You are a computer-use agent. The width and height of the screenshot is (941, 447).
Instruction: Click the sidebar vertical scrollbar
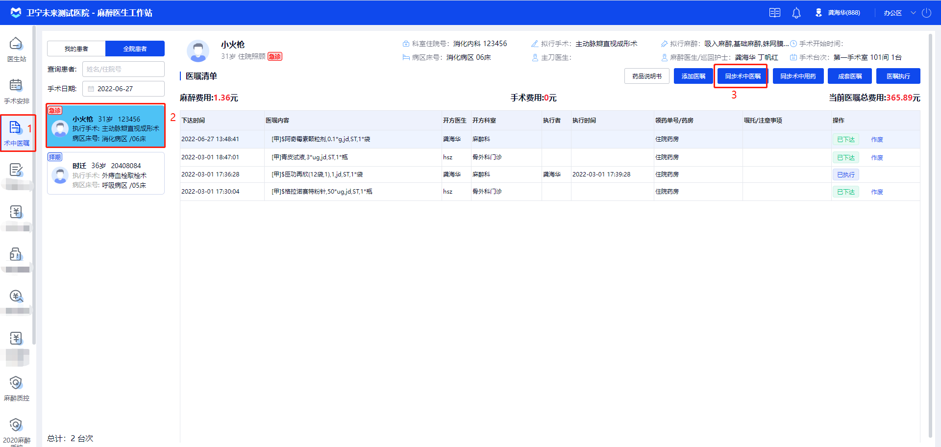point(34,186)
